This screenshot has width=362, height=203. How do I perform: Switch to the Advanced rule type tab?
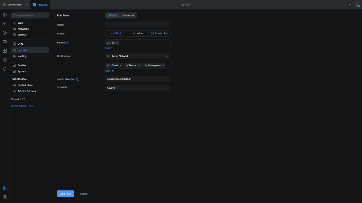[x=128, y=16]
